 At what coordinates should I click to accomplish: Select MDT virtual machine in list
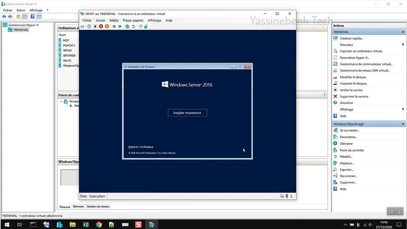click(x=66, y=40)
